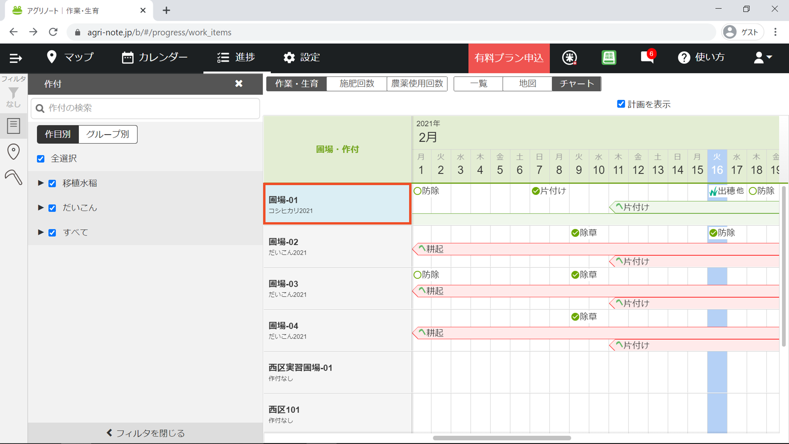Open the green pesticide search book icon

(x=609, y=58)
